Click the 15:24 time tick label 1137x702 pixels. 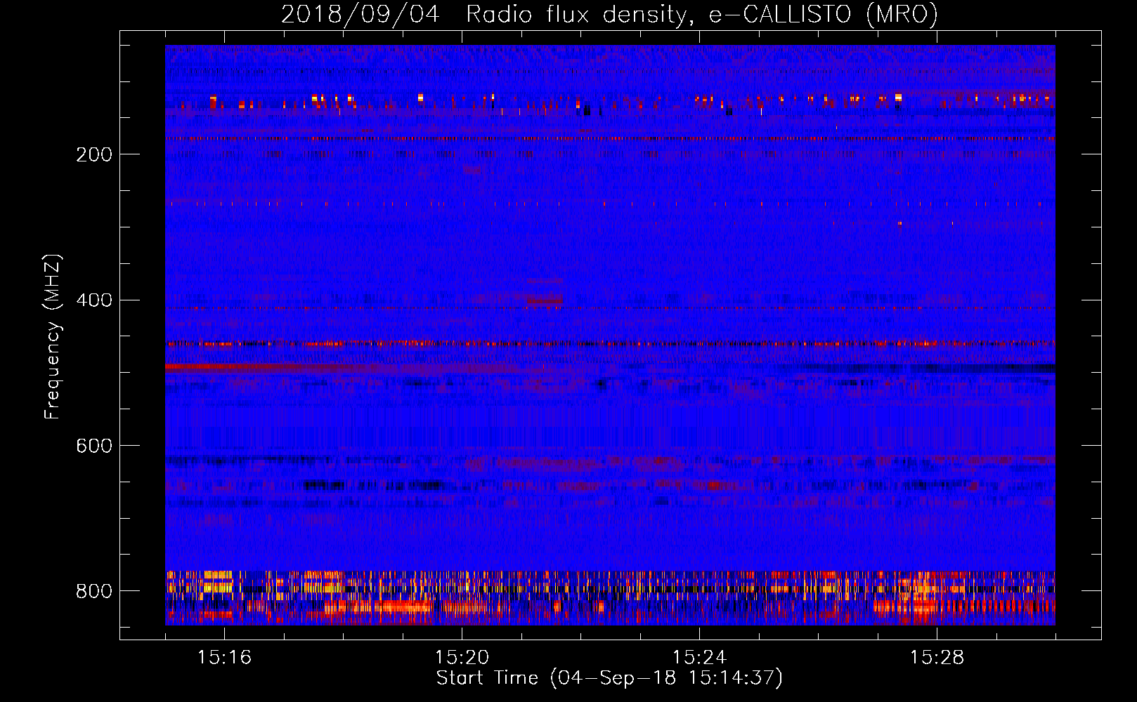tap(699, 658)
